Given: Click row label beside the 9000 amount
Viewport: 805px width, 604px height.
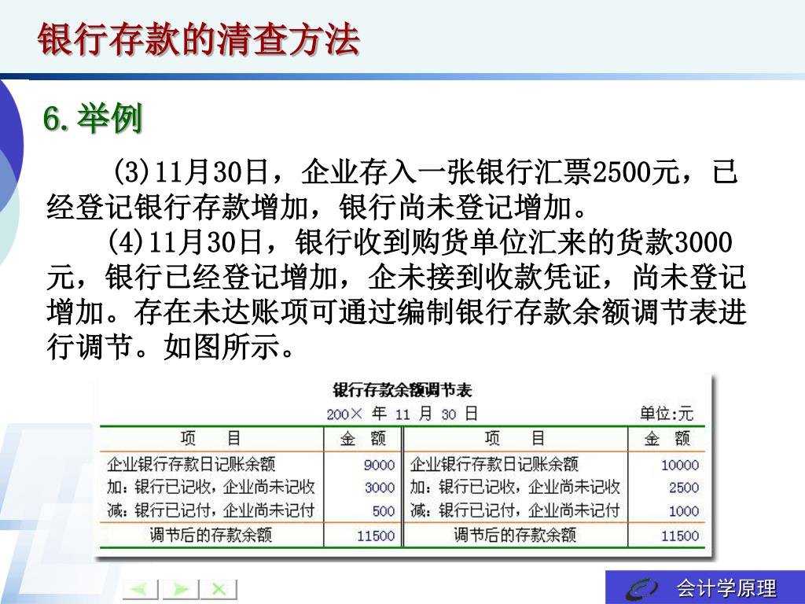Looking at the screenshot, I should point(191,464).
